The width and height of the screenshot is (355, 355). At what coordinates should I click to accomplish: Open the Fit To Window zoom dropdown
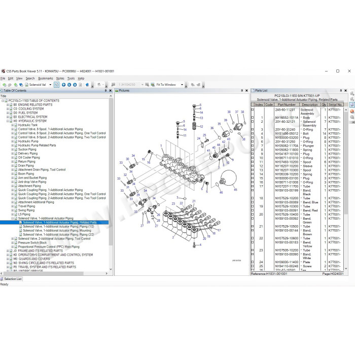182,85
